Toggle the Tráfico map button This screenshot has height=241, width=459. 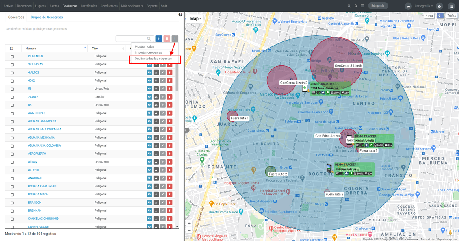451,15
